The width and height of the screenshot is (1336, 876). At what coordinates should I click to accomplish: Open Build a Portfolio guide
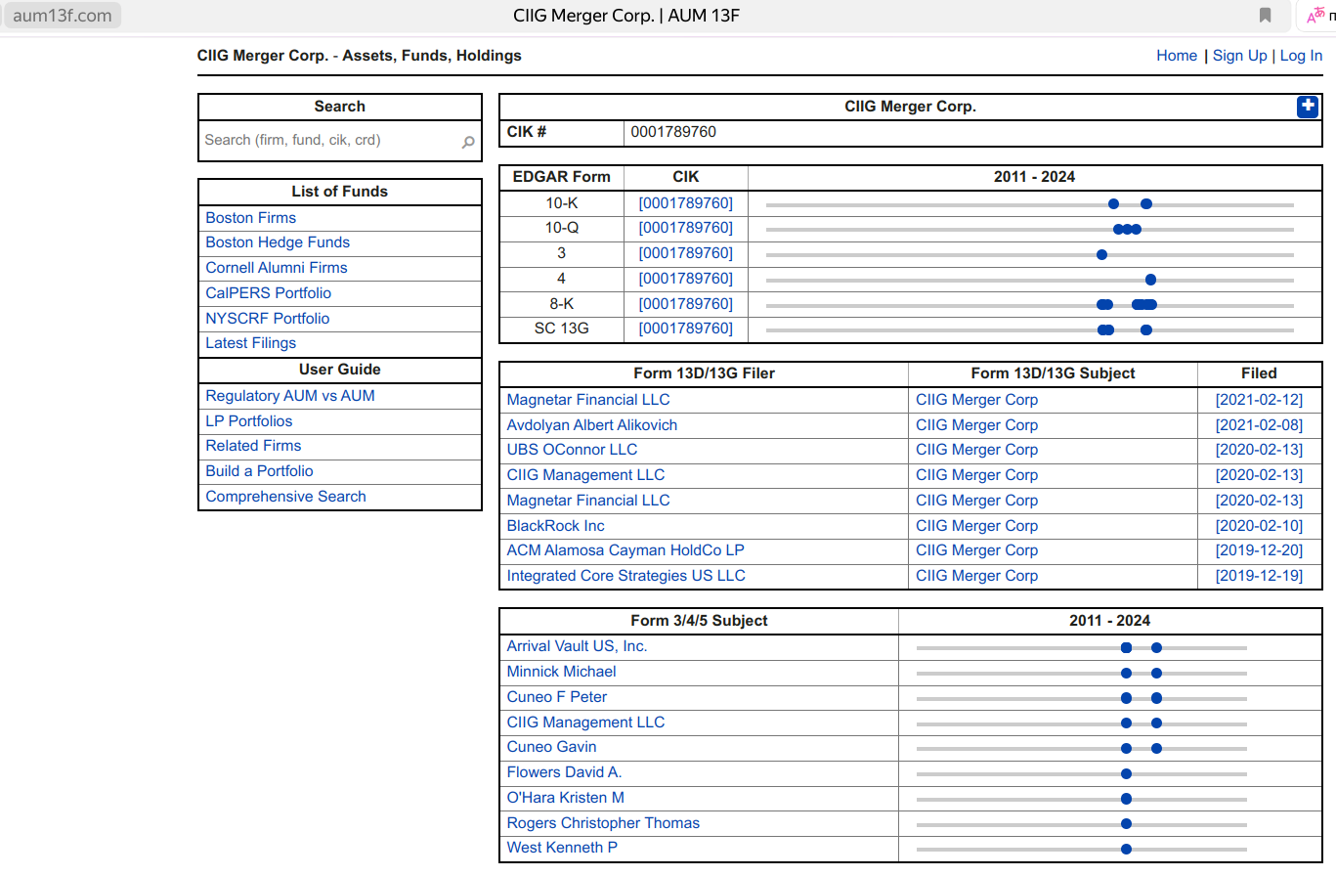pos(259,471)
